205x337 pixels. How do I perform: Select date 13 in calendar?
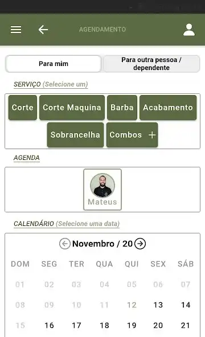[158, 305]
